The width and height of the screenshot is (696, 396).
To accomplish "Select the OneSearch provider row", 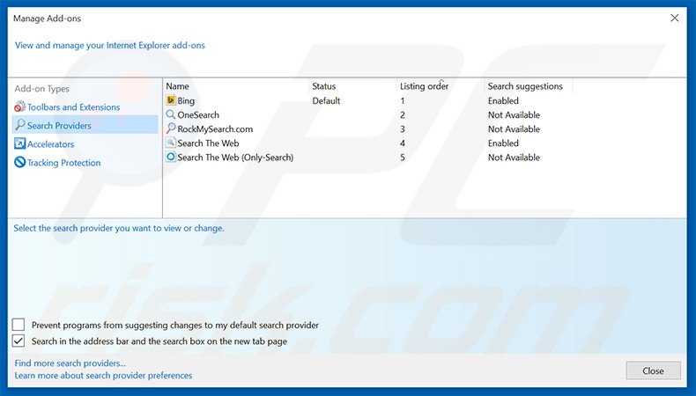I will coord(198,115).
